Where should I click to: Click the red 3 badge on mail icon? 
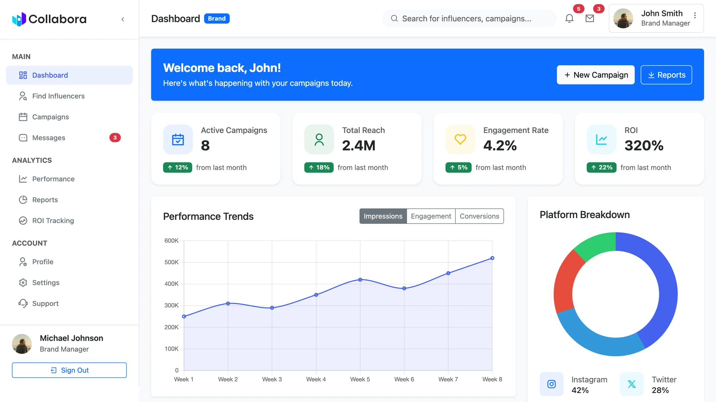point(599,9)
